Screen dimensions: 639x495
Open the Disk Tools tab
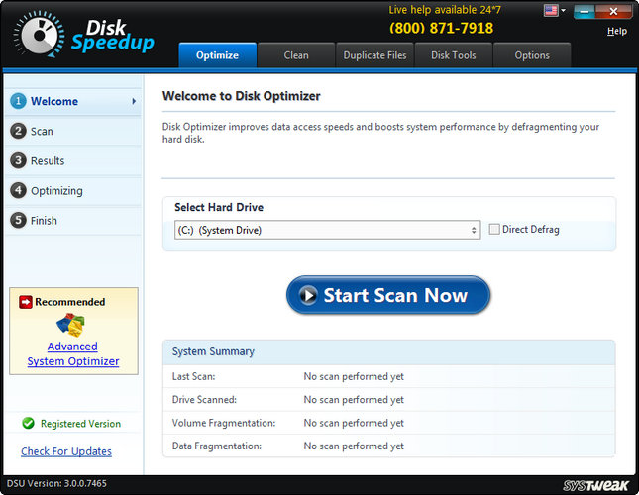(x=453, y=55)
